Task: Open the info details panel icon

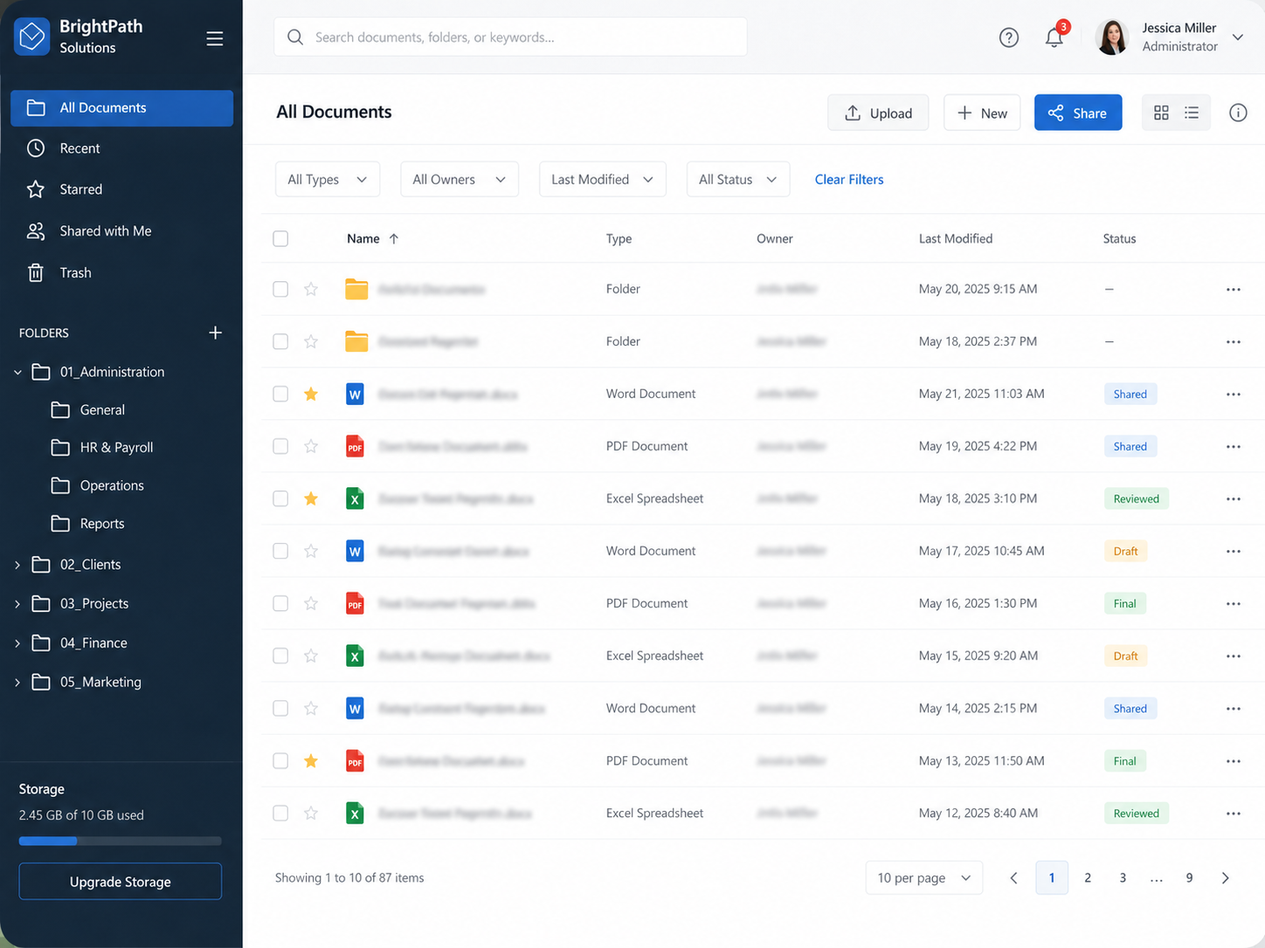Action: pos(1238,113)
